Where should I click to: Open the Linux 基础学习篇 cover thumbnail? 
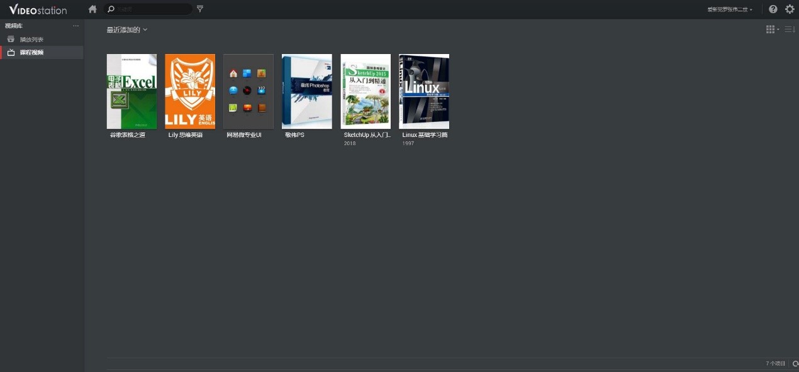pos(424,91)
